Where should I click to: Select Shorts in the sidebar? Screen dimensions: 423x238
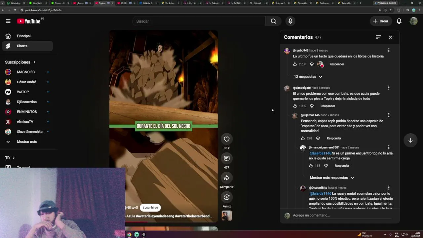click(x=27, y=46)
